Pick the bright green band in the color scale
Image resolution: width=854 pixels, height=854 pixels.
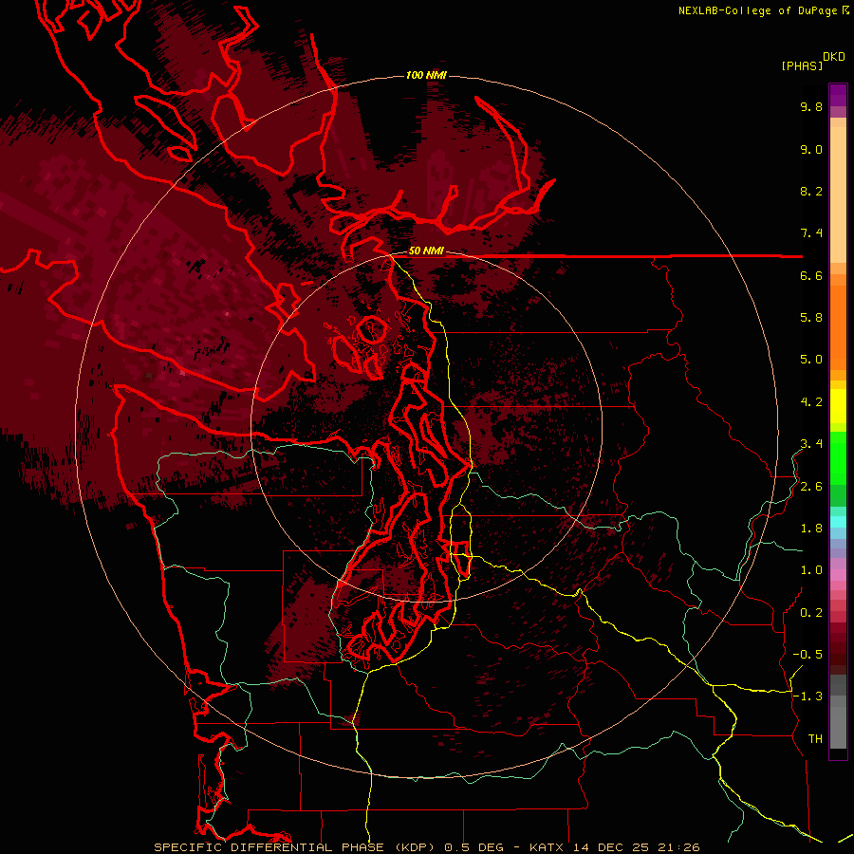pyautogui.click(x=838, y=457)
